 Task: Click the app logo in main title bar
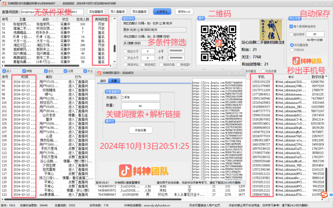4,3
